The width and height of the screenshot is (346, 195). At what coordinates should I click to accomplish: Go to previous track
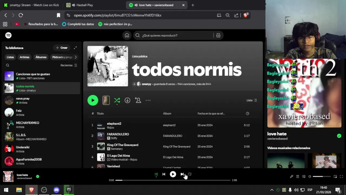164,174
